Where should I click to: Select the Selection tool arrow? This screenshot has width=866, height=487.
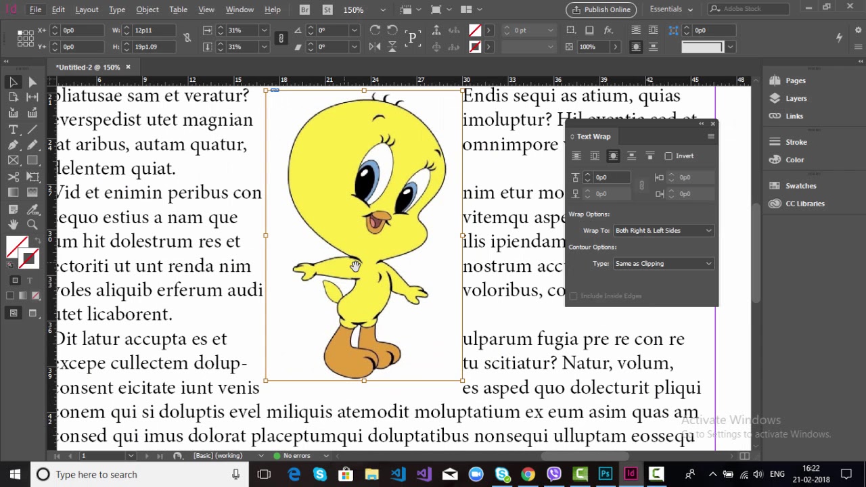point(13,82)
